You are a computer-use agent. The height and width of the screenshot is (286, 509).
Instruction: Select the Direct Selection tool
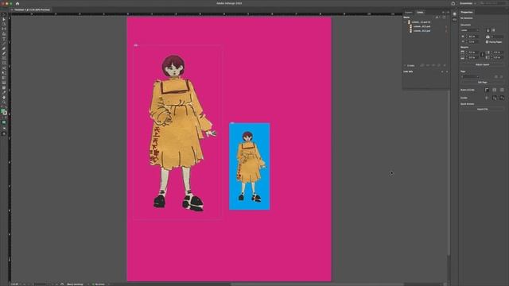pyautogui.click(x=4, y=19)
